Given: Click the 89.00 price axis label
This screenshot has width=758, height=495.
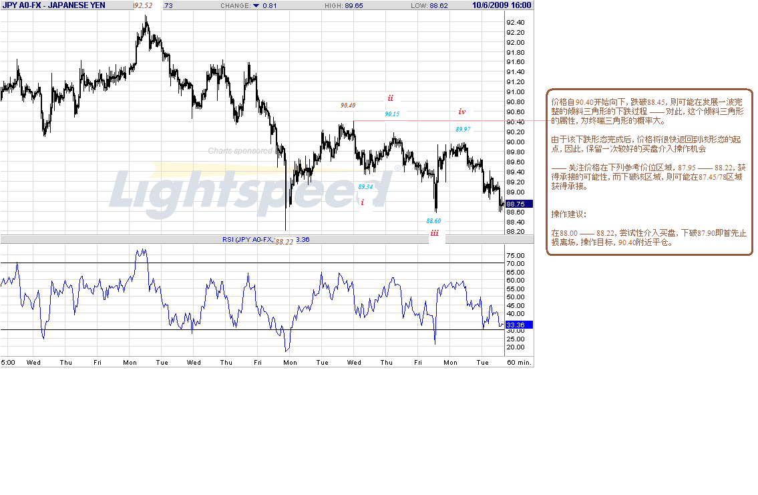Looking at the screenshot, I should 516,192.
